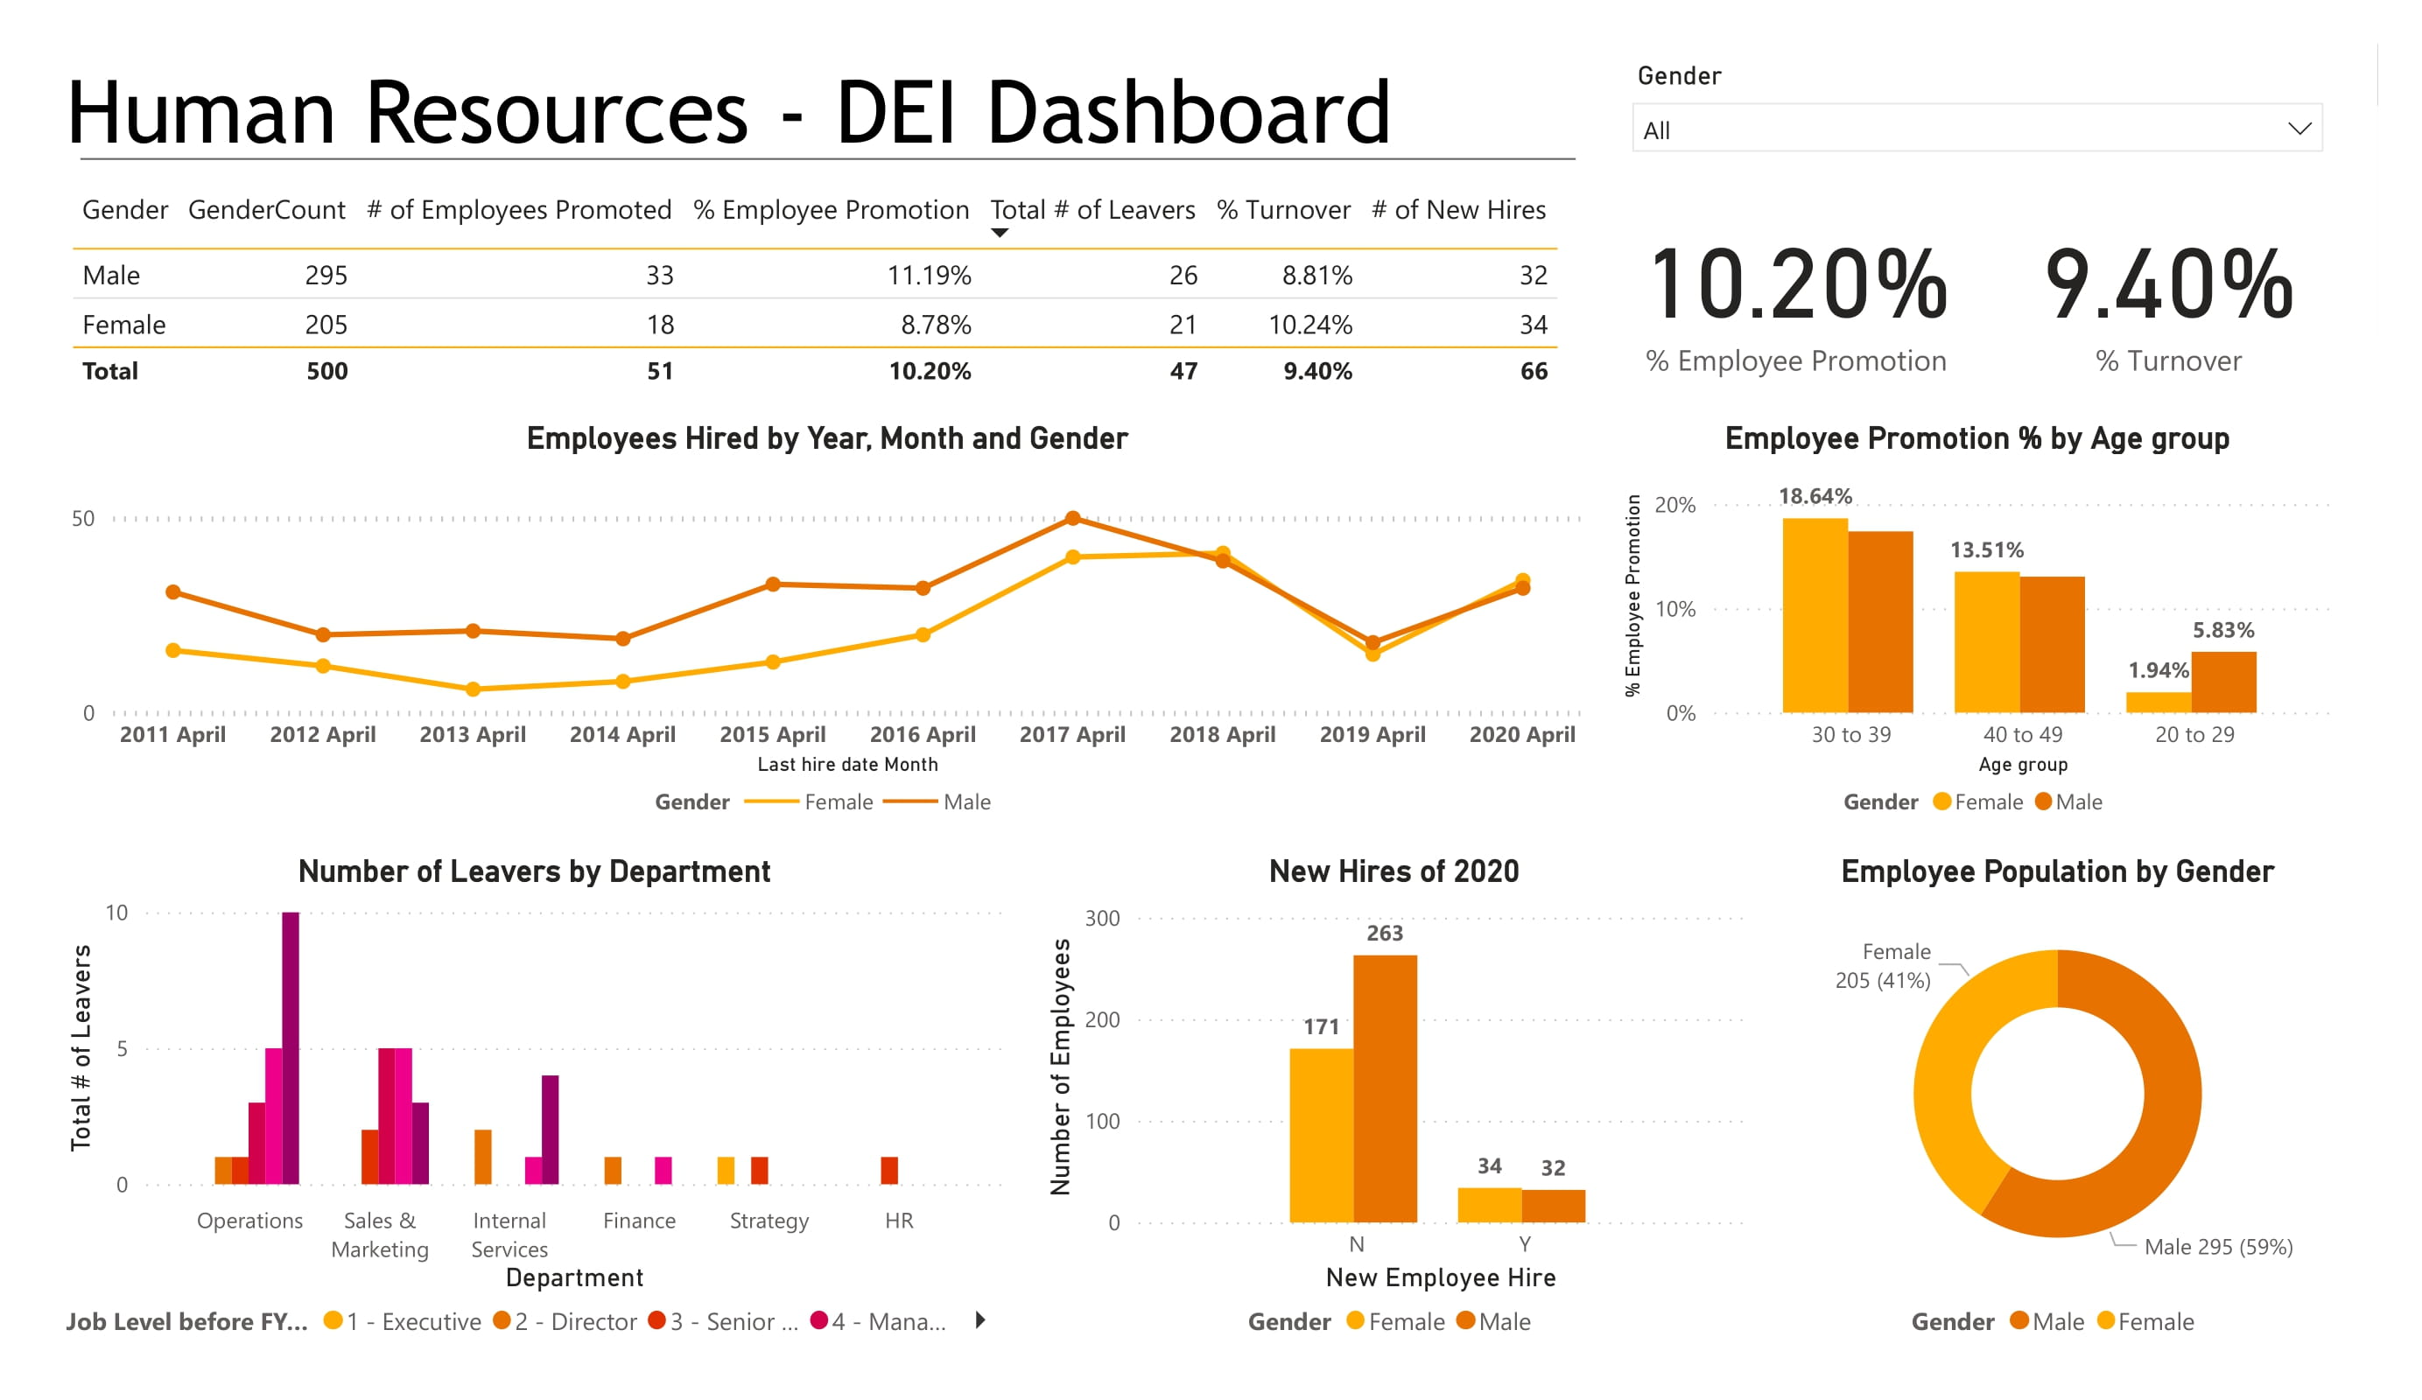Click the 2017 April Male data point
The height and width of the screenshot is (1400, 2422).
pyautogui.click(x=1072, y=518)
